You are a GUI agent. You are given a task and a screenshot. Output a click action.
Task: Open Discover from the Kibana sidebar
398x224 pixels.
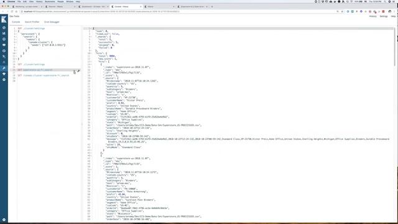point(4,27)
